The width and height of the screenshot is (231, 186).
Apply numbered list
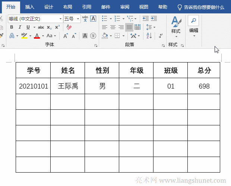[x=117, y=19]
